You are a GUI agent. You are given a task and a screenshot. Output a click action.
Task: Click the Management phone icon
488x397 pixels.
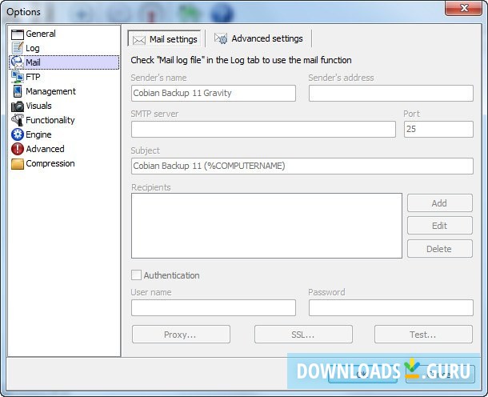pos(18,91)
